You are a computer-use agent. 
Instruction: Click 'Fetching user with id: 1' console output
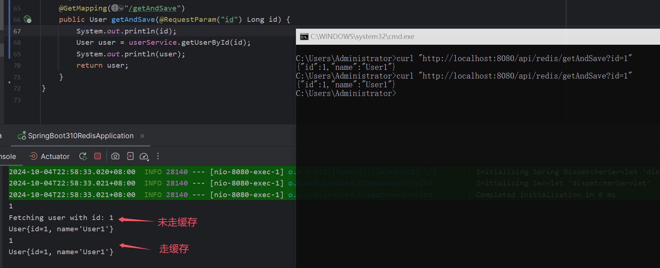61,217
